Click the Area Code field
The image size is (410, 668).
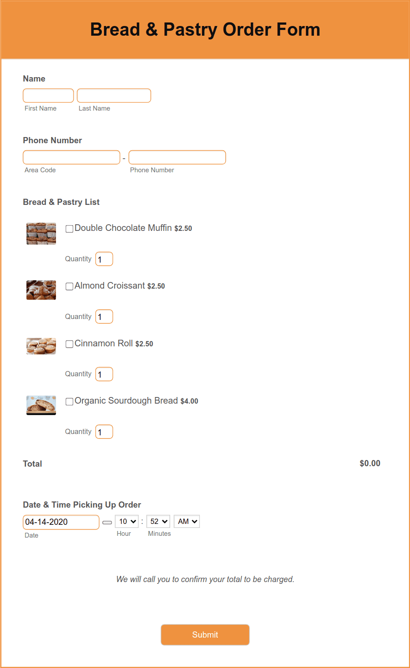(x=71, y=157)
